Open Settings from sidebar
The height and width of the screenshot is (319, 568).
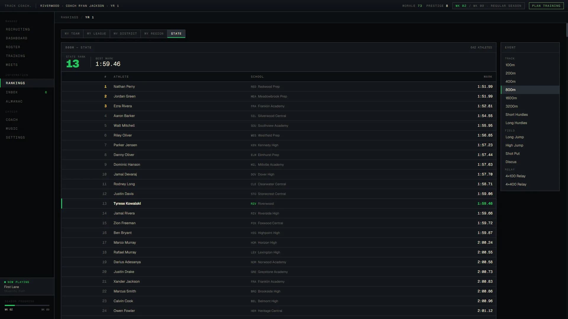(x=27, y=137)
